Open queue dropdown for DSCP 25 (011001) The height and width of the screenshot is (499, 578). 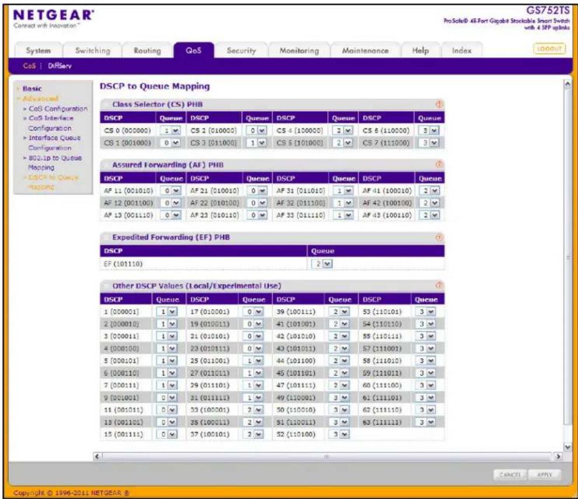(253, 361)
